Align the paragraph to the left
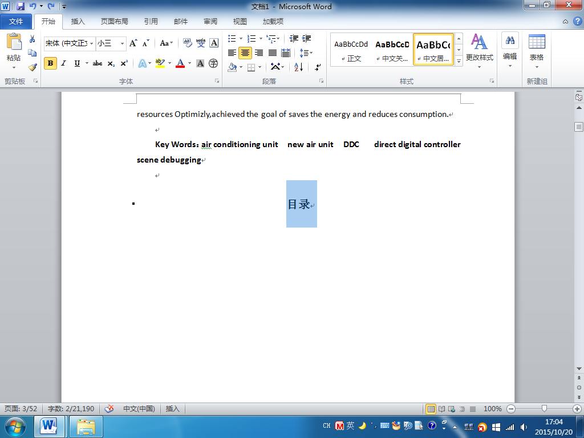The height and width of the screenshot is (438, 584). tap(232, 53)
